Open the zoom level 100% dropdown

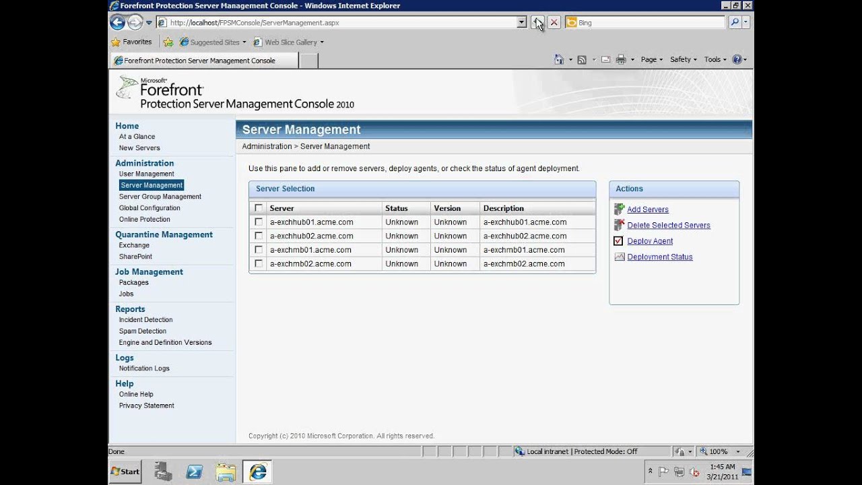[x=738, y=451]
